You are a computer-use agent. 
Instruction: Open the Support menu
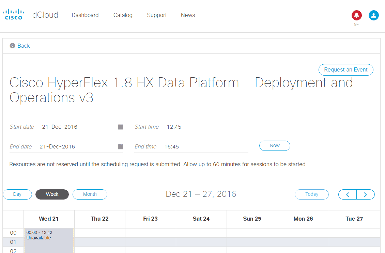pyautogui.click(x=157, y=15)
